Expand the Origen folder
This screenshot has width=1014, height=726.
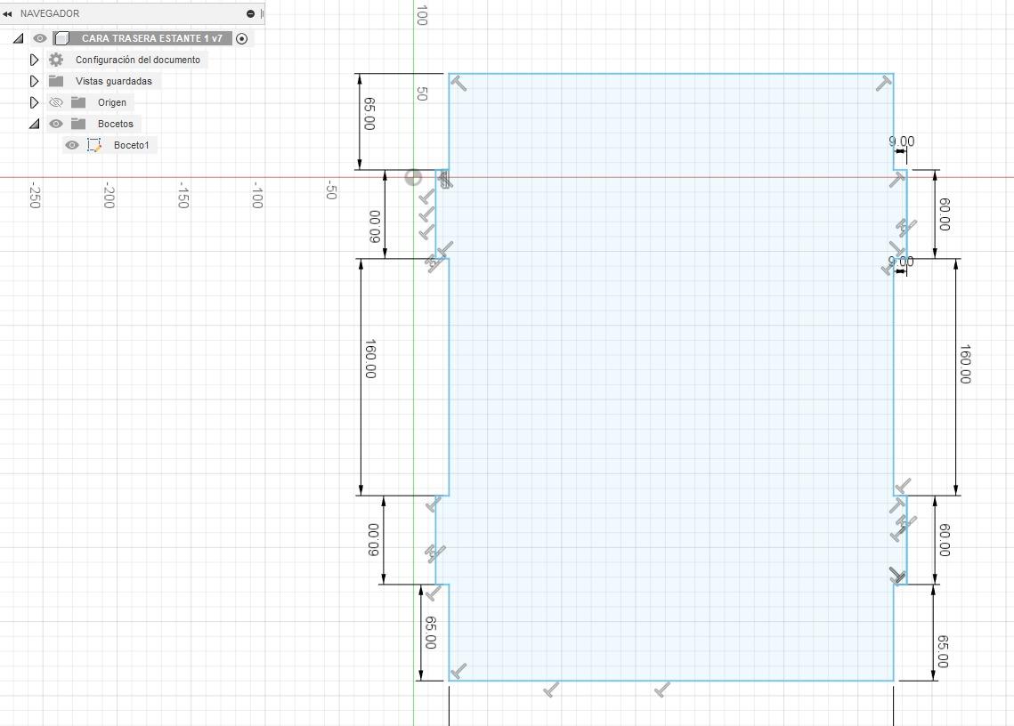tap(34, 103)
